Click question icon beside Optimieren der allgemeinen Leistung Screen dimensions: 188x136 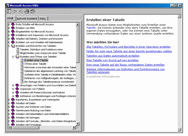(22, 71)
